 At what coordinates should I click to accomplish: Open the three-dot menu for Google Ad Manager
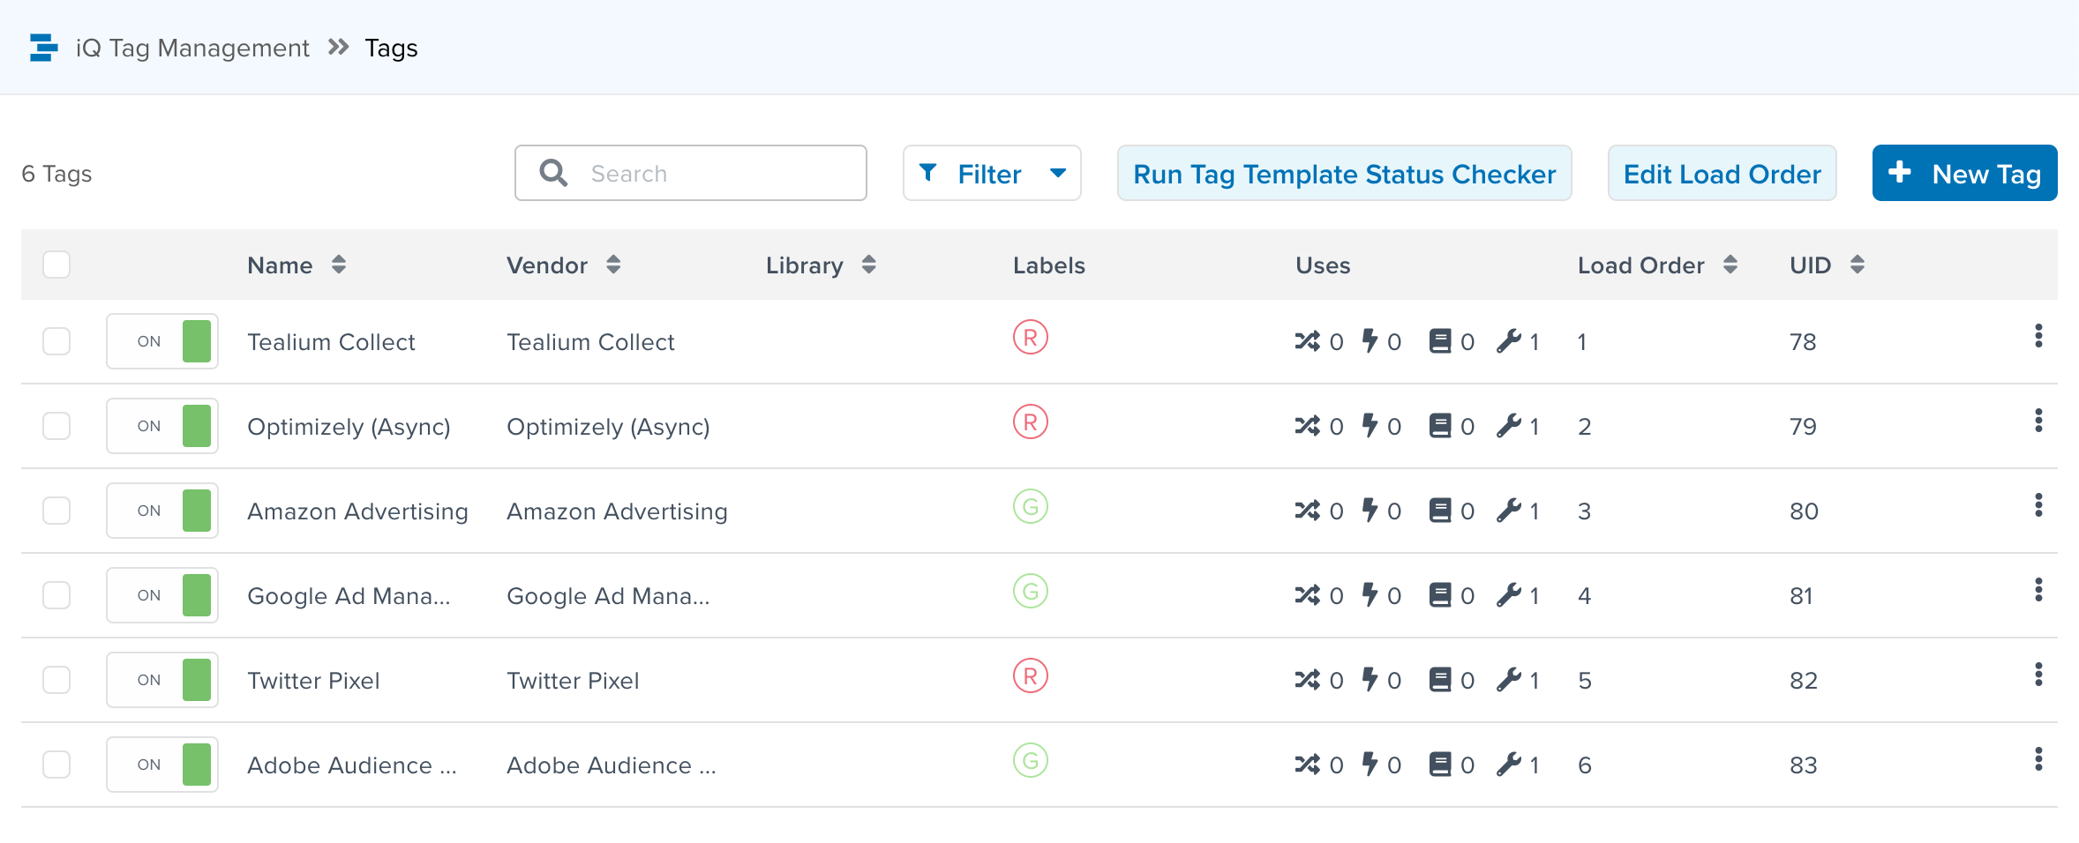coord(2038,590)
